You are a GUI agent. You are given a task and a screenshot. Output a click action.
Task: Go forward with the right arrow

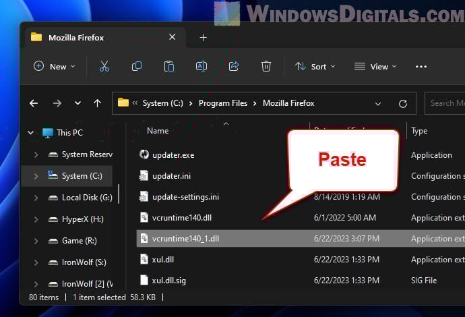(x=57, y=103)
